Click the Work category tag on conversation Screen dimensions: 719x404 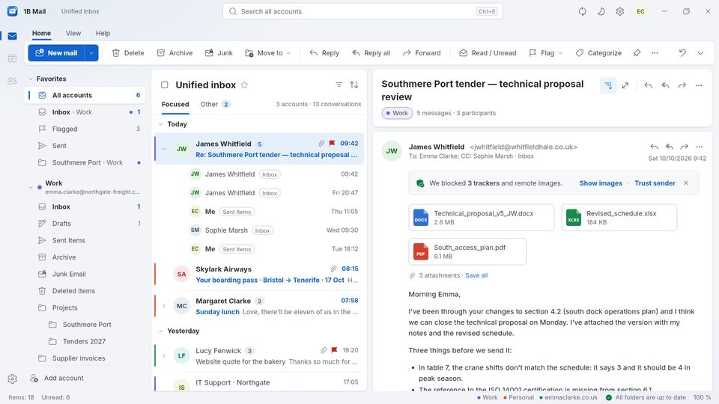coord(397,113)
